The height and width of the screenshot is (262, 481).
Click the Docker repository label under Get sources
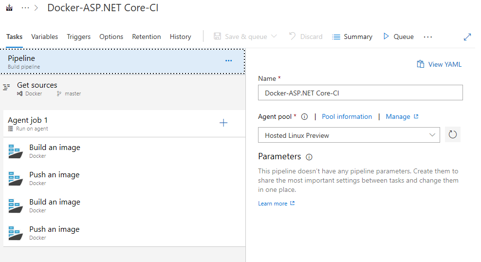point(34,94)
